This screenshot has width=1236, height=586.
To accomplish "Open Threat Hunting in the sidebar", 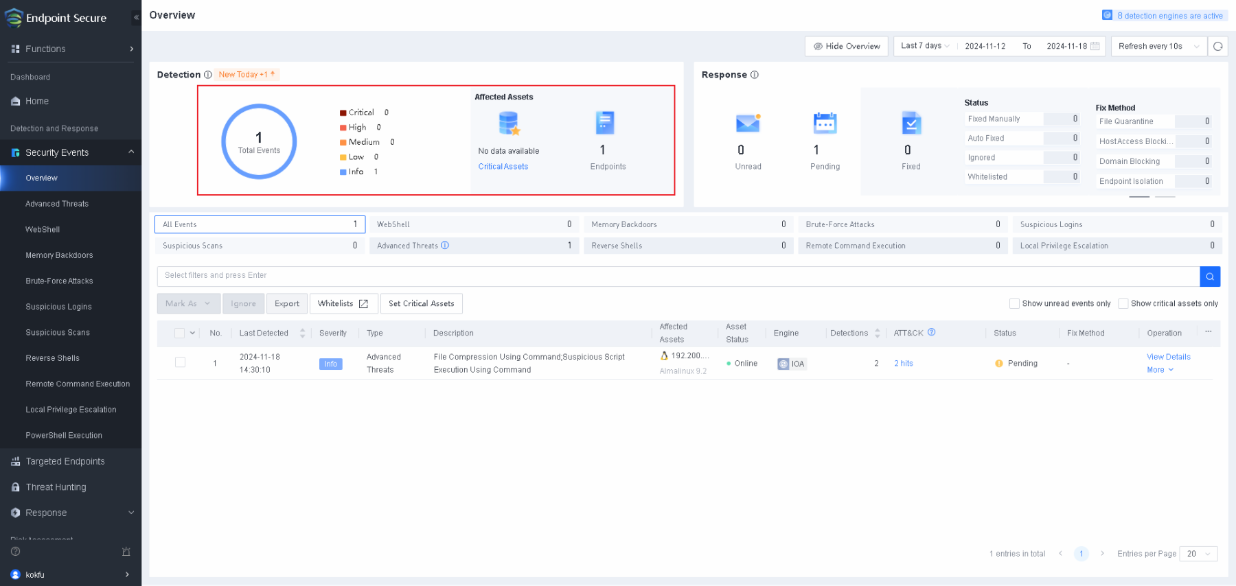I will coord(56,487).
